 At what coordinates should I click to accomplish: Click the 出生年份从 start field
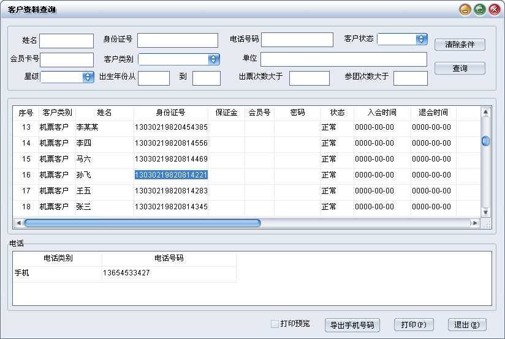tap(154, 78)
